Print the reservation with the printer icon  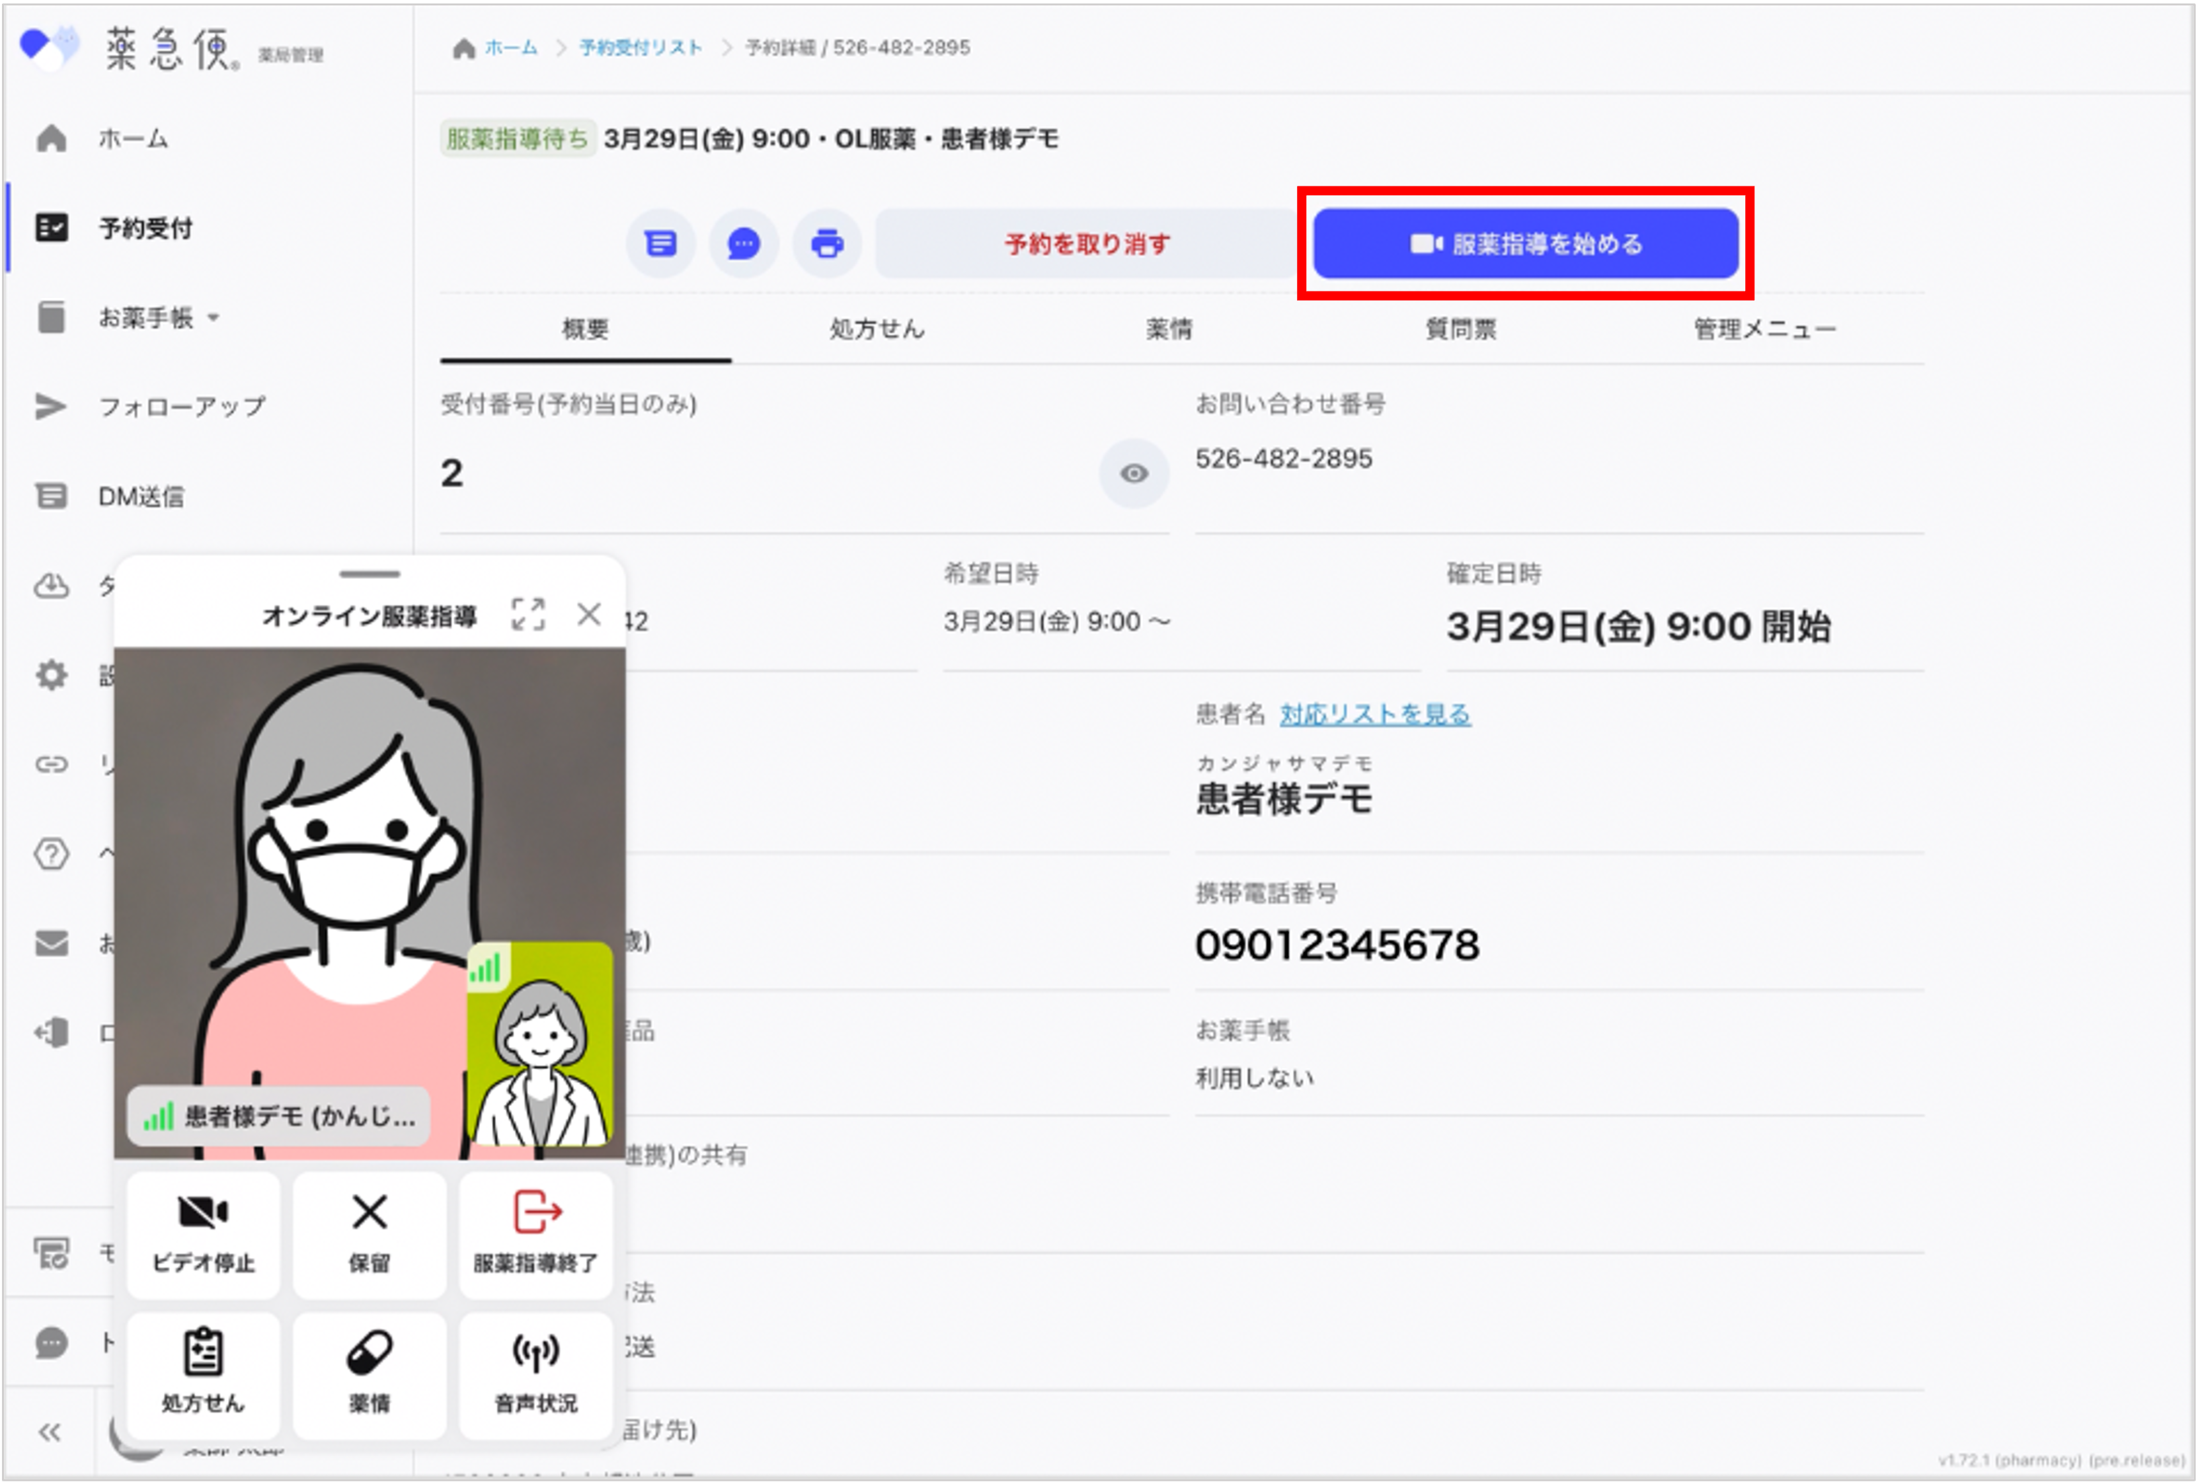[827, 243]
